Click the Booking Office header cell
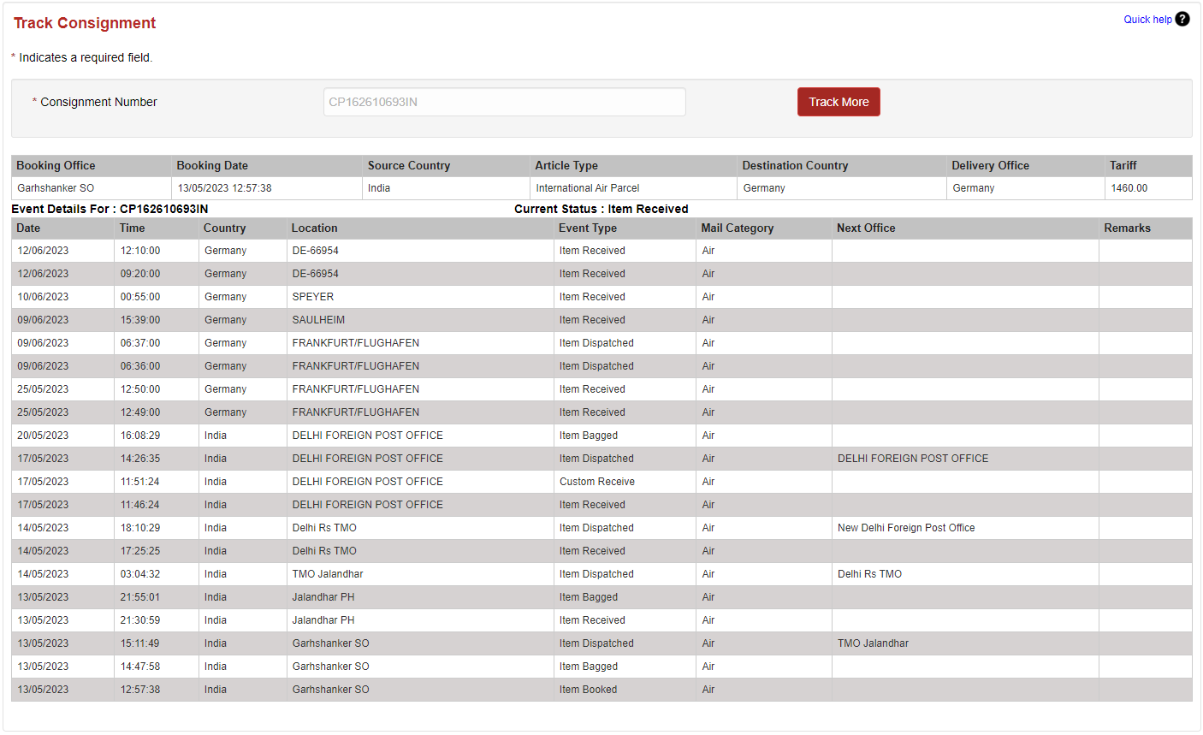The image size is (1203, 735). click(55, 165)
